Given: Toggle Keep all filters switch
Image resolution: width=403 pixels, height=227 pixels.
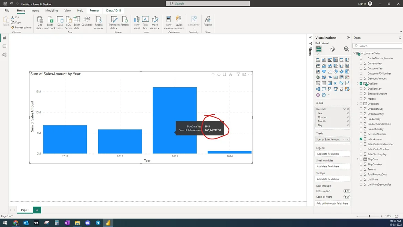Looking at the screenshot, I should (347, 197).
